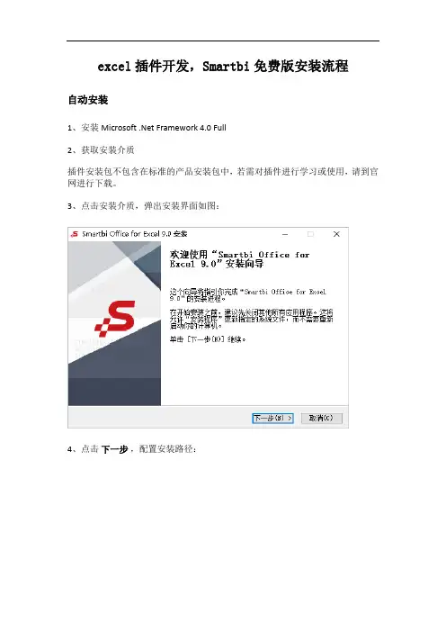Click step 3 line 点击安装介质
The width and height of the screenshot is (446, 632).
[143, 206]
